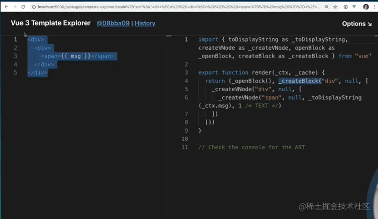Open the Vue devtools extension icon

[x=354, y=7]
